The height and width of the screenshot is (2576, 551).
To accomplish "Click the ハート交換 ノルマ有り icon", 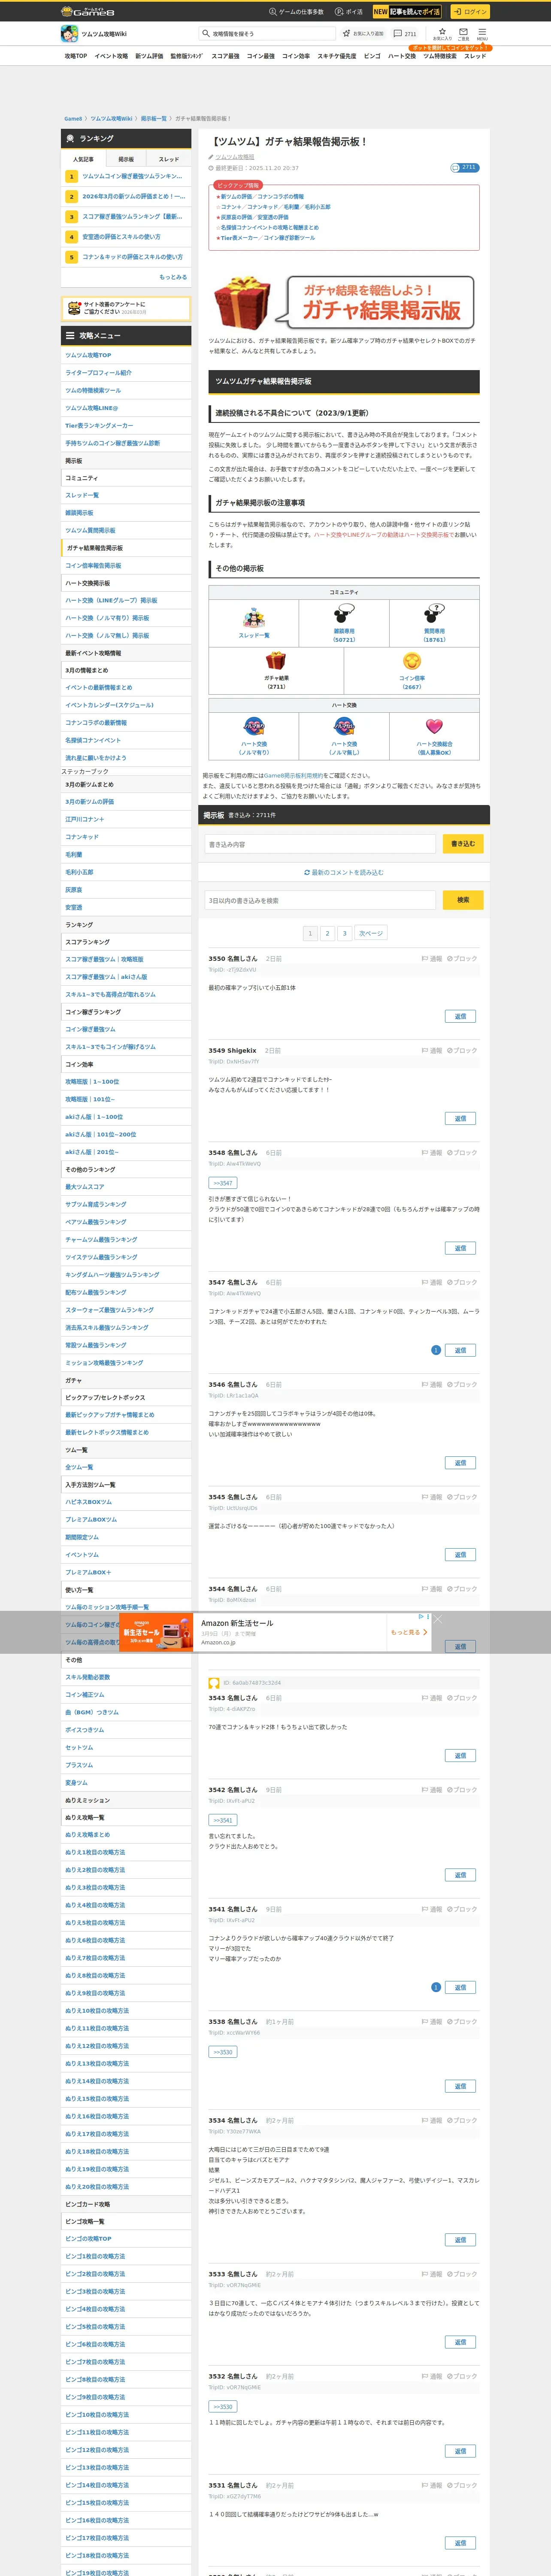I will [254, 726].
